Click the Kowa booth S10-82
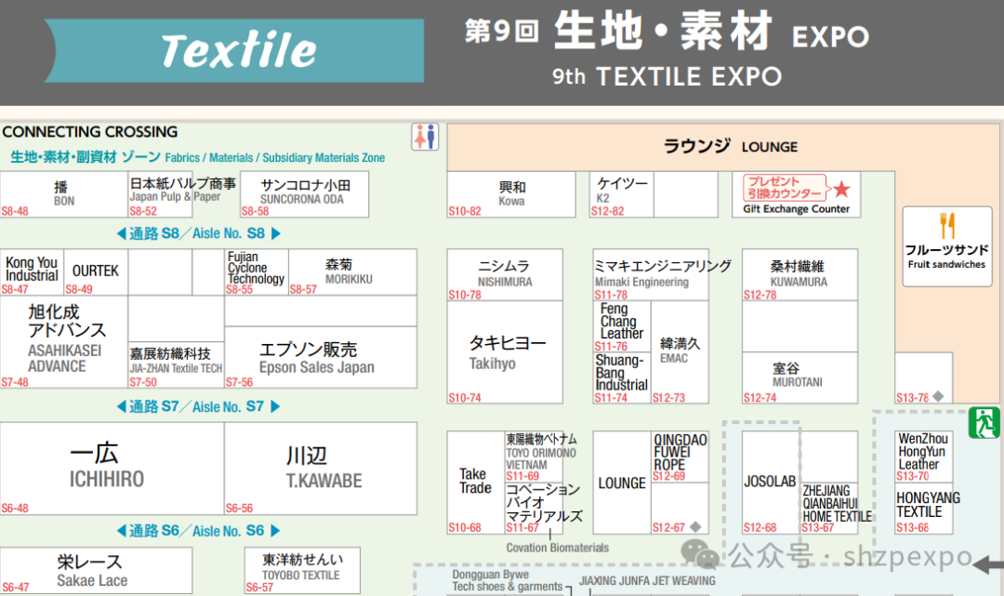Viewport: 1004px width, 596px height. point(511,194)
